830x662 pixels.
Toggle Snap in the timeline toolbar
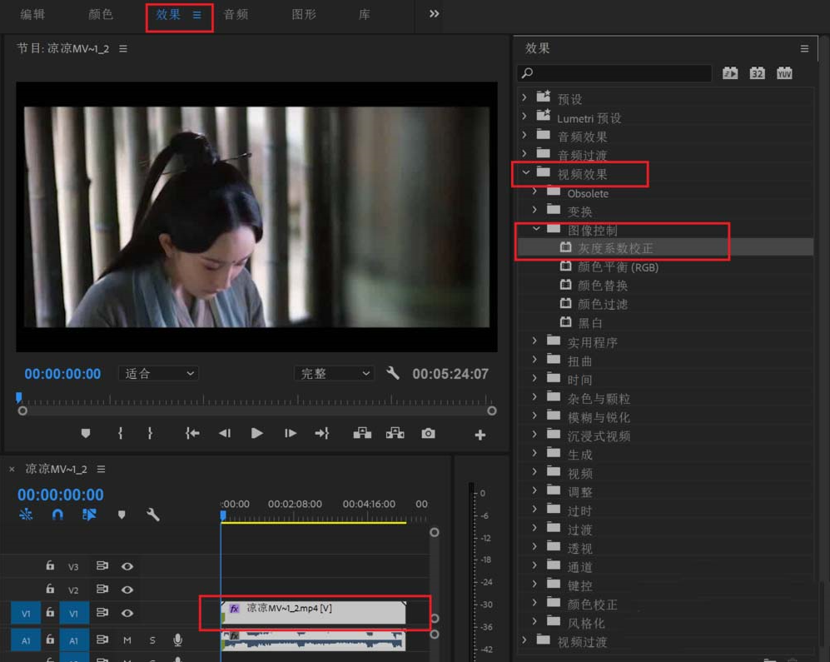(57, 515)
